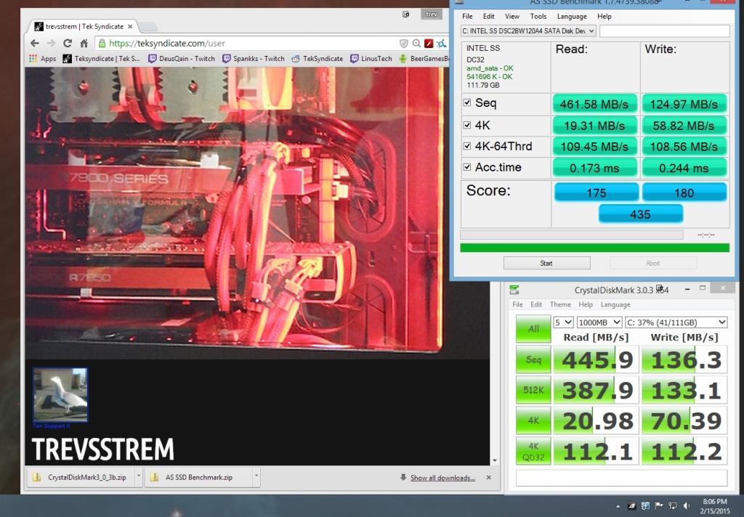The width and height of the screenshot is (744, 517).
Task: Open the Theme menu in CrystalDiskMark
Action: [x=560, y=305]
